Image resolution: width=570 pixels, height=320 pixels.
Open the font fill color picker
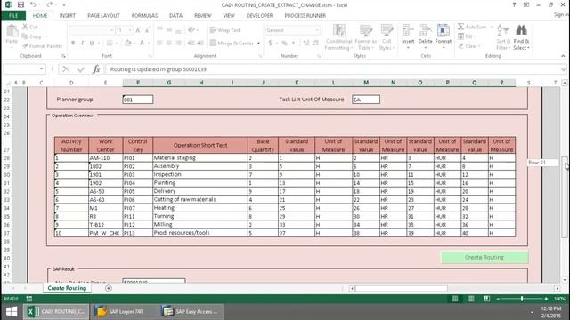(134, 44)
